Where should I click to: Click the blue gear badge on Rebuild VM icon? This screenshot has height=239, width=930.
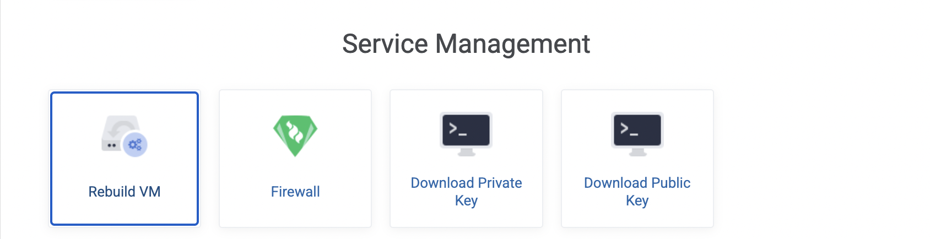[135, 145]
